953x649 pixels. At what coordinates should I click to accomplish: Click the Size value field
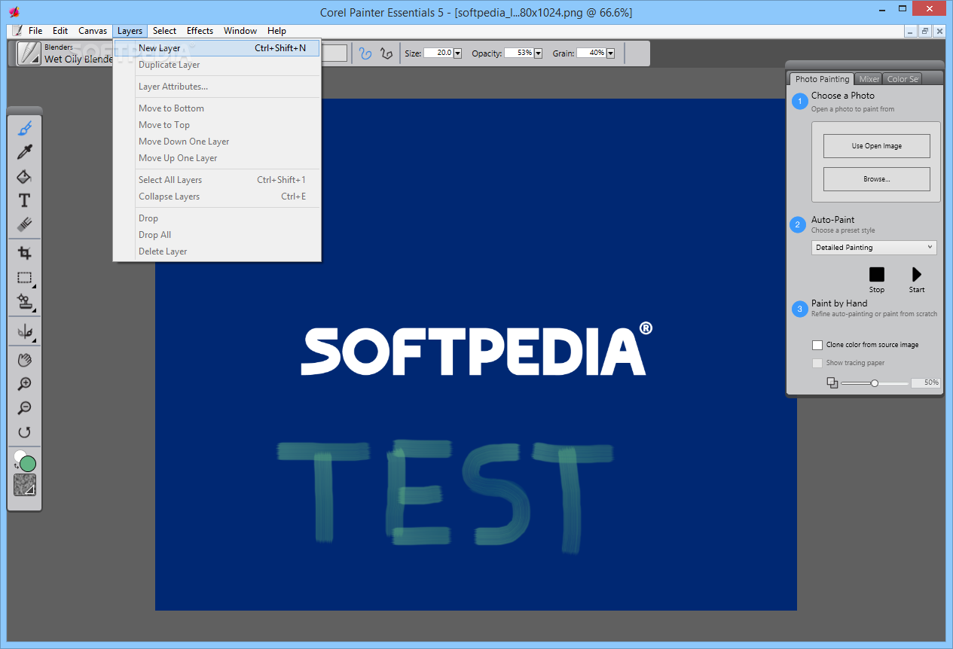(x=438, y=53)
